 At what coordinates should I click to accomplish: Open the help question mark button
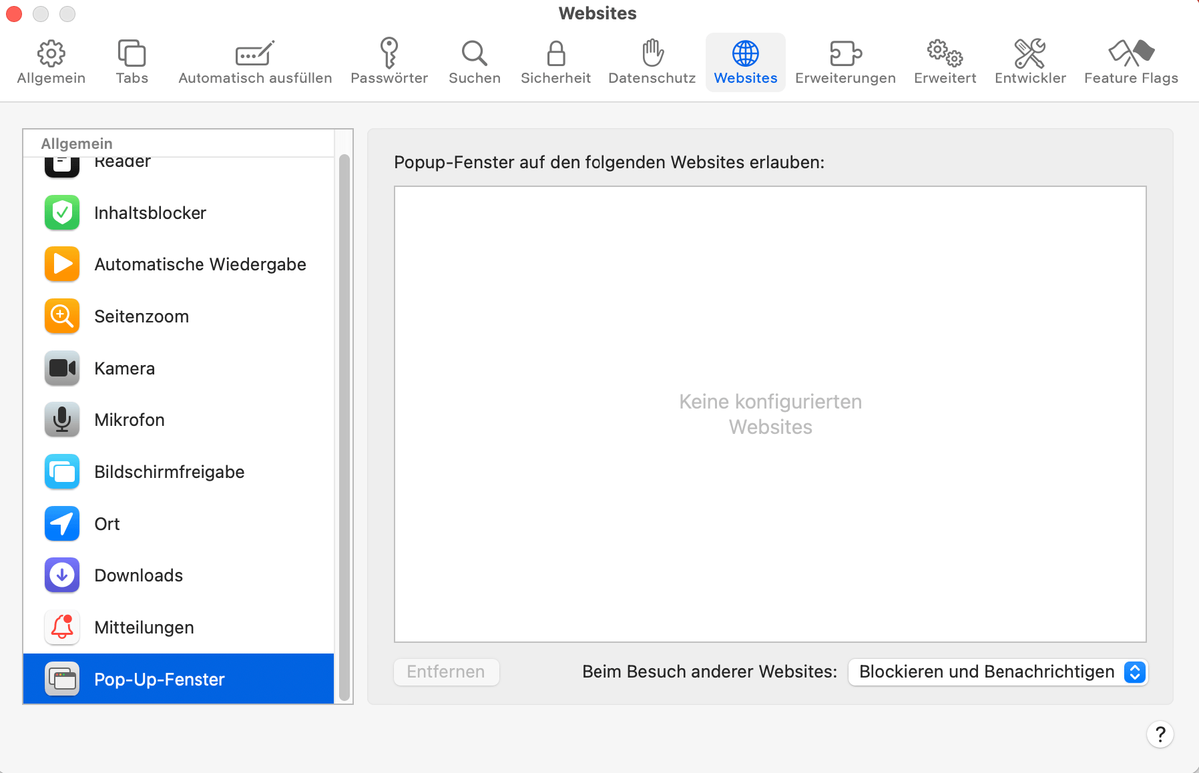click(x=1160, y=734)
